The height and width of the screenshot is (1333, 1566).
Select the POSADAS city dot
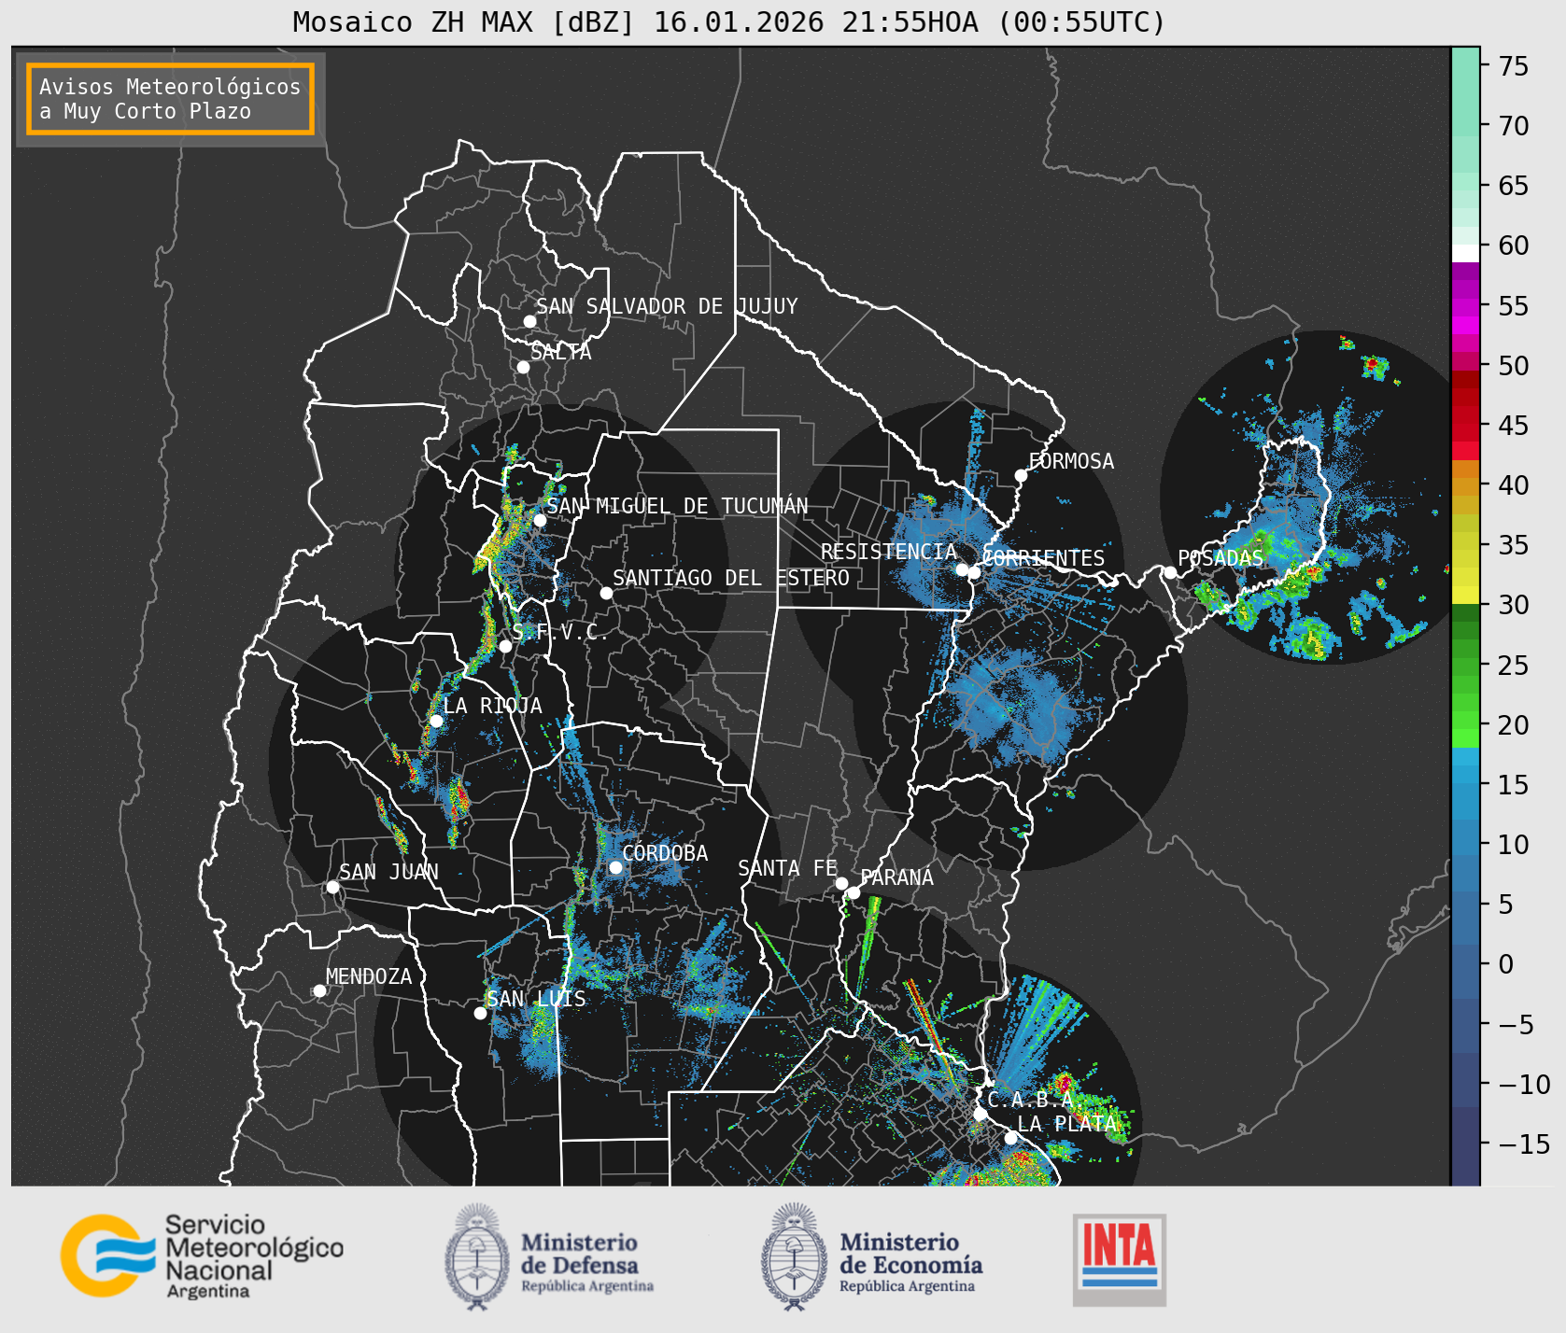[1170, 572]
